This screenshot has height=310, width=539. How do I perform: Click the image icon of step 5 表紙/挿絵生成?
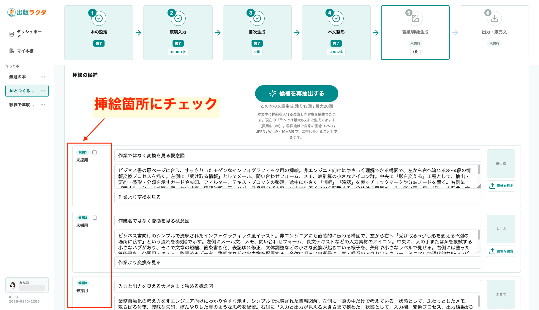tap(415, 18)
